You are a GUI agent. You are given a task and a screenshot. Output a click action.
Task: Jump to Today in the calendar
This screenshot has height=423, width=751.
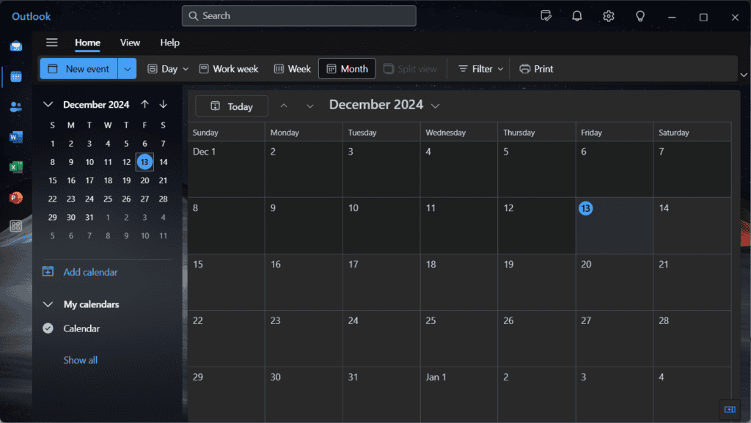(x=232, y=106)
